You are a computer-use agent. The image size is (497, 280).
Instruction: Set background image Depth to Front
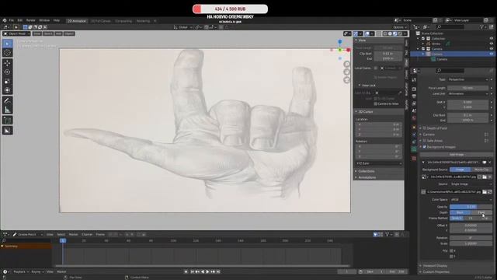[481, 212]
